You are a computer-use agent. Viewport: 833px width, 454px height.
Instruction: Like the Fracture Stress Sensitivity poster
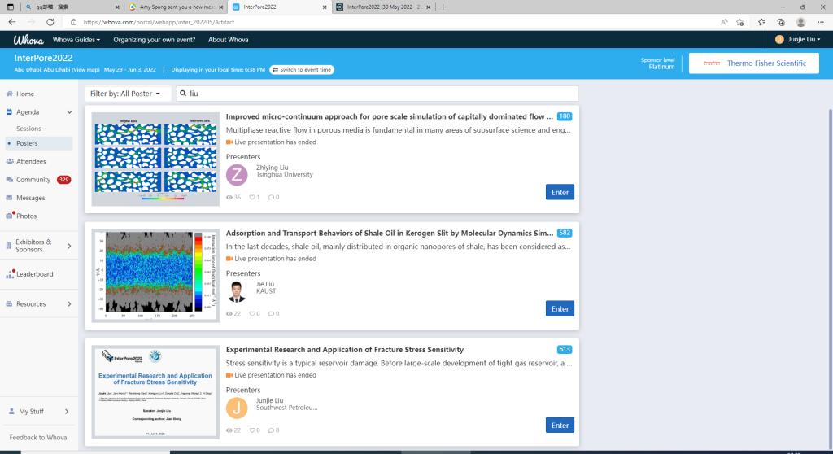[x=252, y=430]
